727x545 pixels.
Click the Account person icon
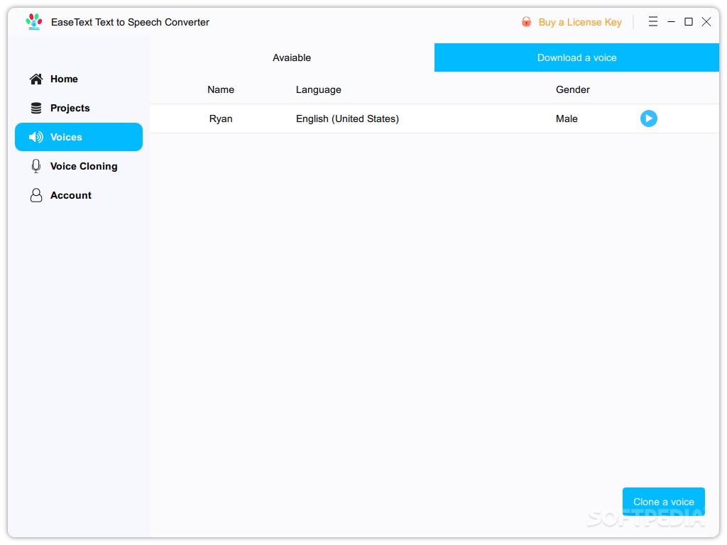pyautogui.click(x=36, y=196)
